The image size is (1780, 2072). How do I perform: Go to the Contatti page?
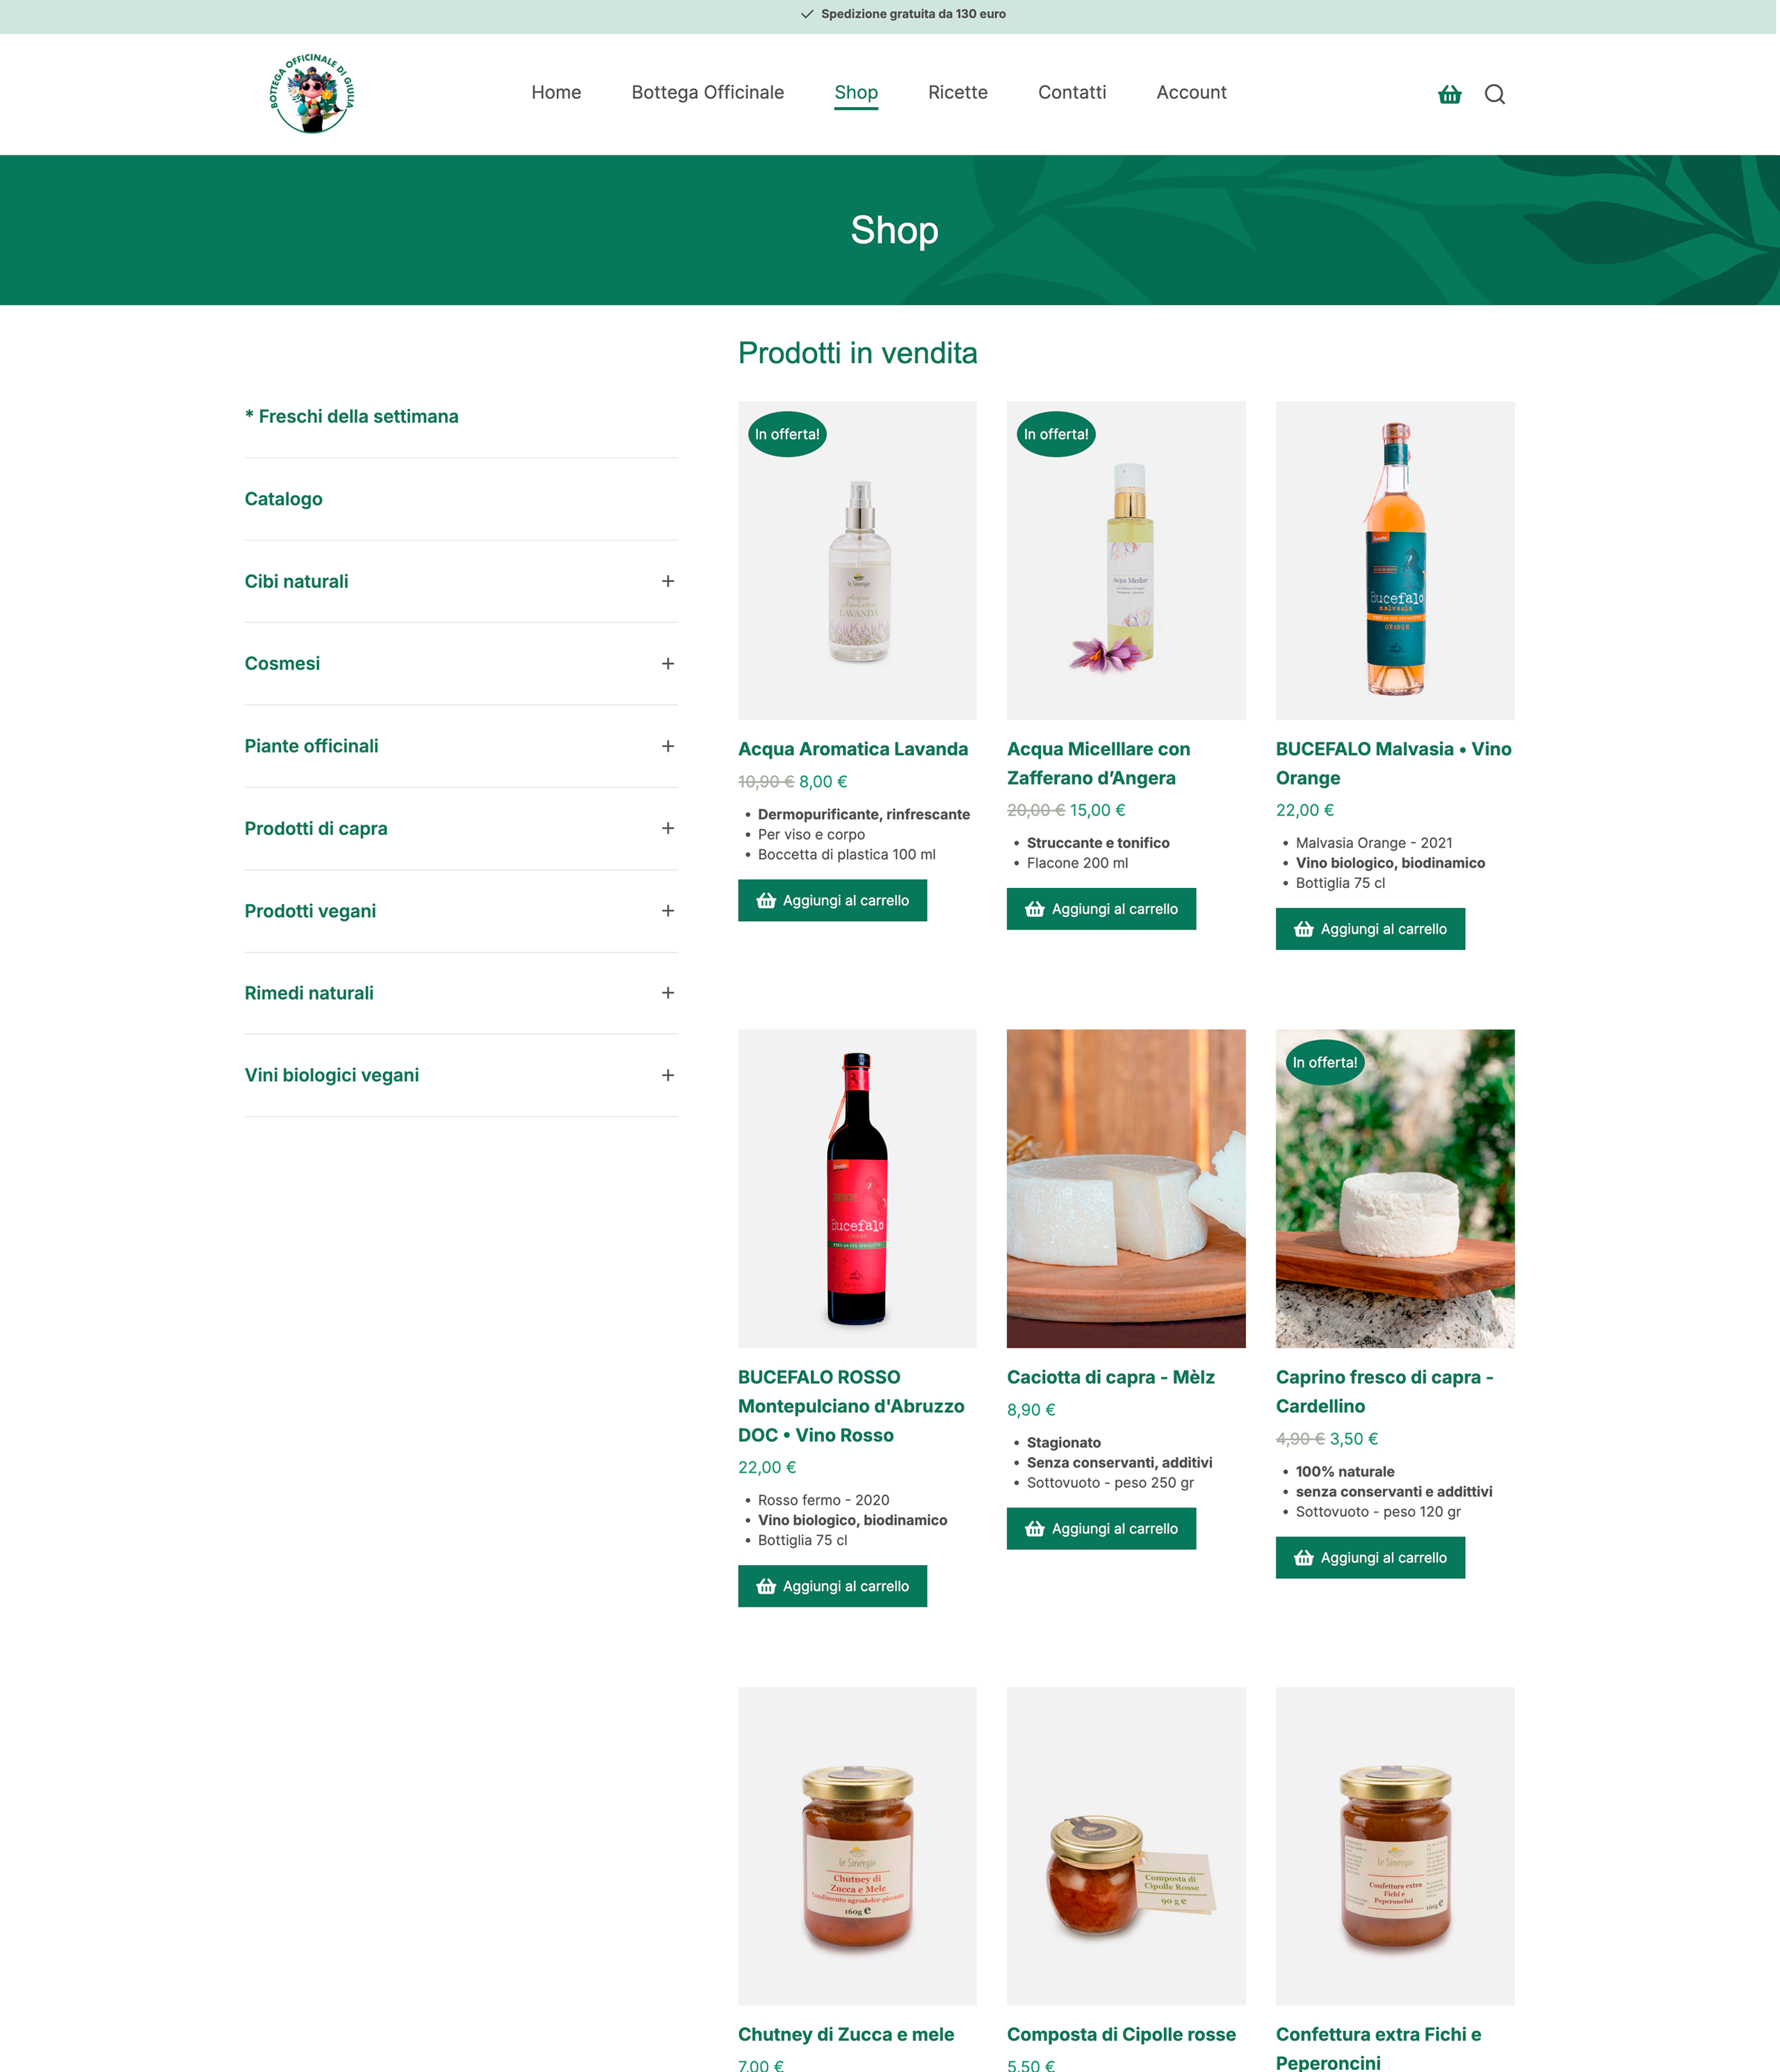pyautogui.click(x=1071, y=92)
